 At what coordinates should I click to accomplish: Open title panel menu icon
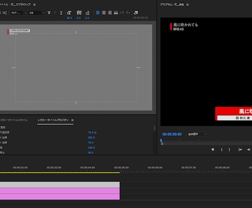point(35,4)
